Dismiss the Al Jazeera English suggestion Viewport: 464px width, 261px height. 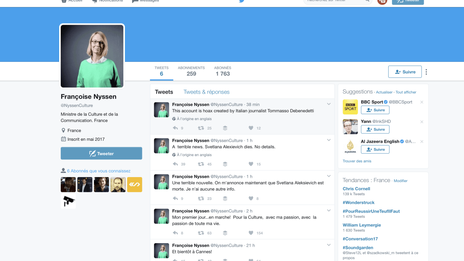tap(421, 142)
